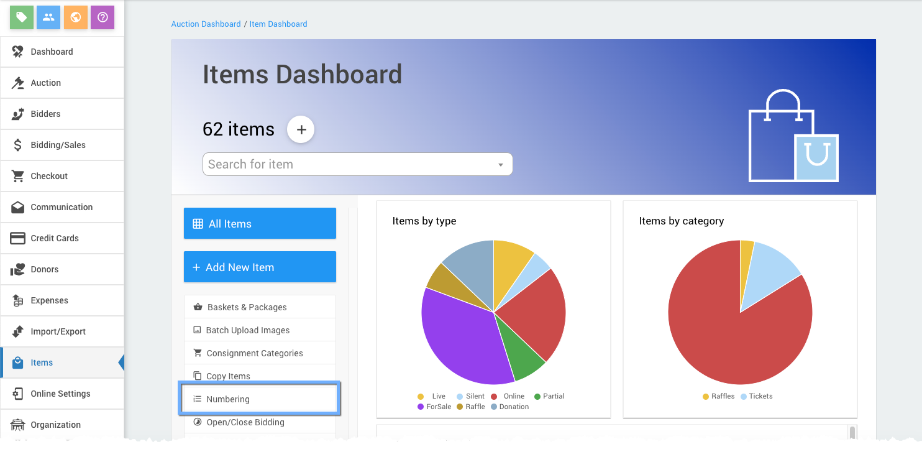Click the Credit Cards icon in sidebar

[18, 238]
